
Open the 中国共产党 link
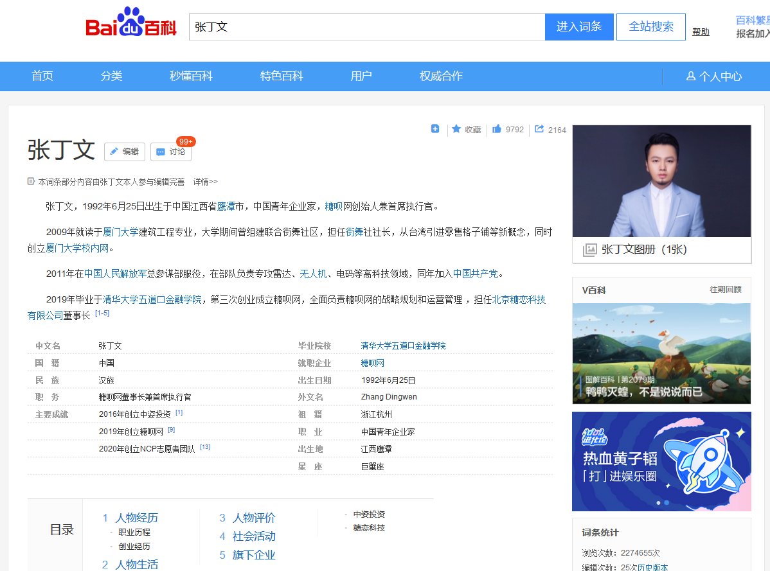[476, 274]
